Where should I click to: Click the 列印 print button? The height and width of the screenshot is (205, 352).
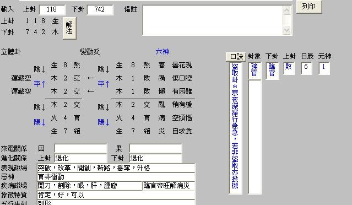[x=309, y=7]
